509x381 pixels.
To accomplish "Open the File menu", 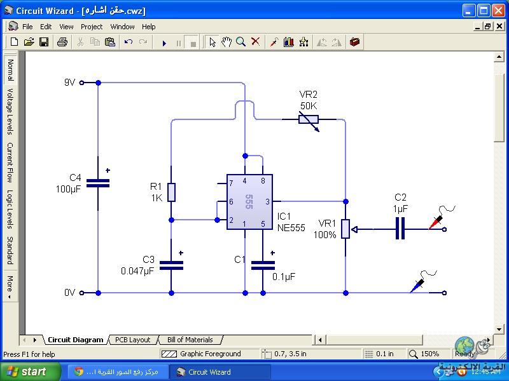I will (27, 27).
